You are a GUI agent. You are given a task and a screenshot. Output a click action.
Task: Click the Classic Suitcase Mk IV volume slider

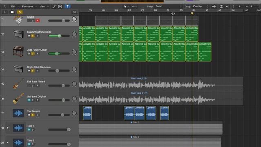[x=59, y=36]
